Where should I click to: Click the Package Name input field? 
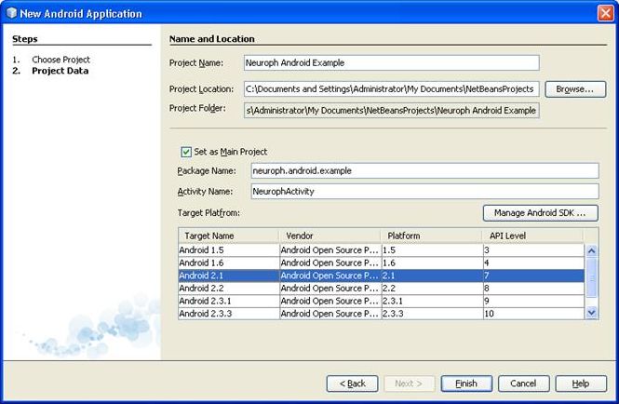pyautogui.click(x=424, y=171)
